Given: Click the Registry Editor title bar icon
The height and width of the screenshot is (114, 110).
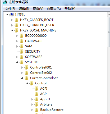Looking at the screenshot, I should tap(5, 2).
